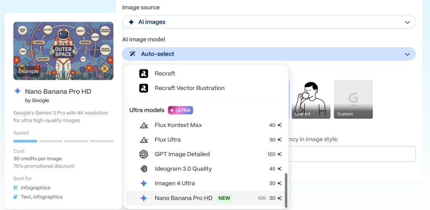Click the Recraft model logo icon
The image size is (430, 210).
(x=144, y=74)
